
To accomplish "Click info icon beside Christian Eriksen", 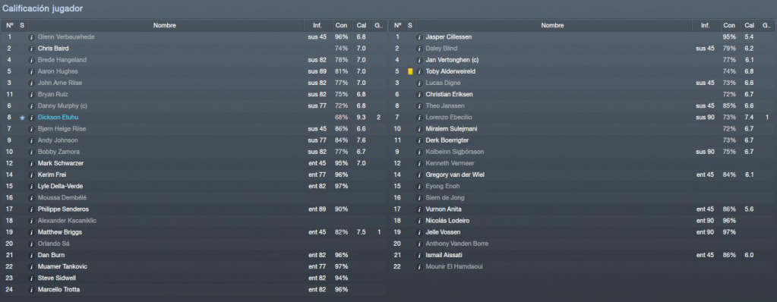I will [419, 95].
